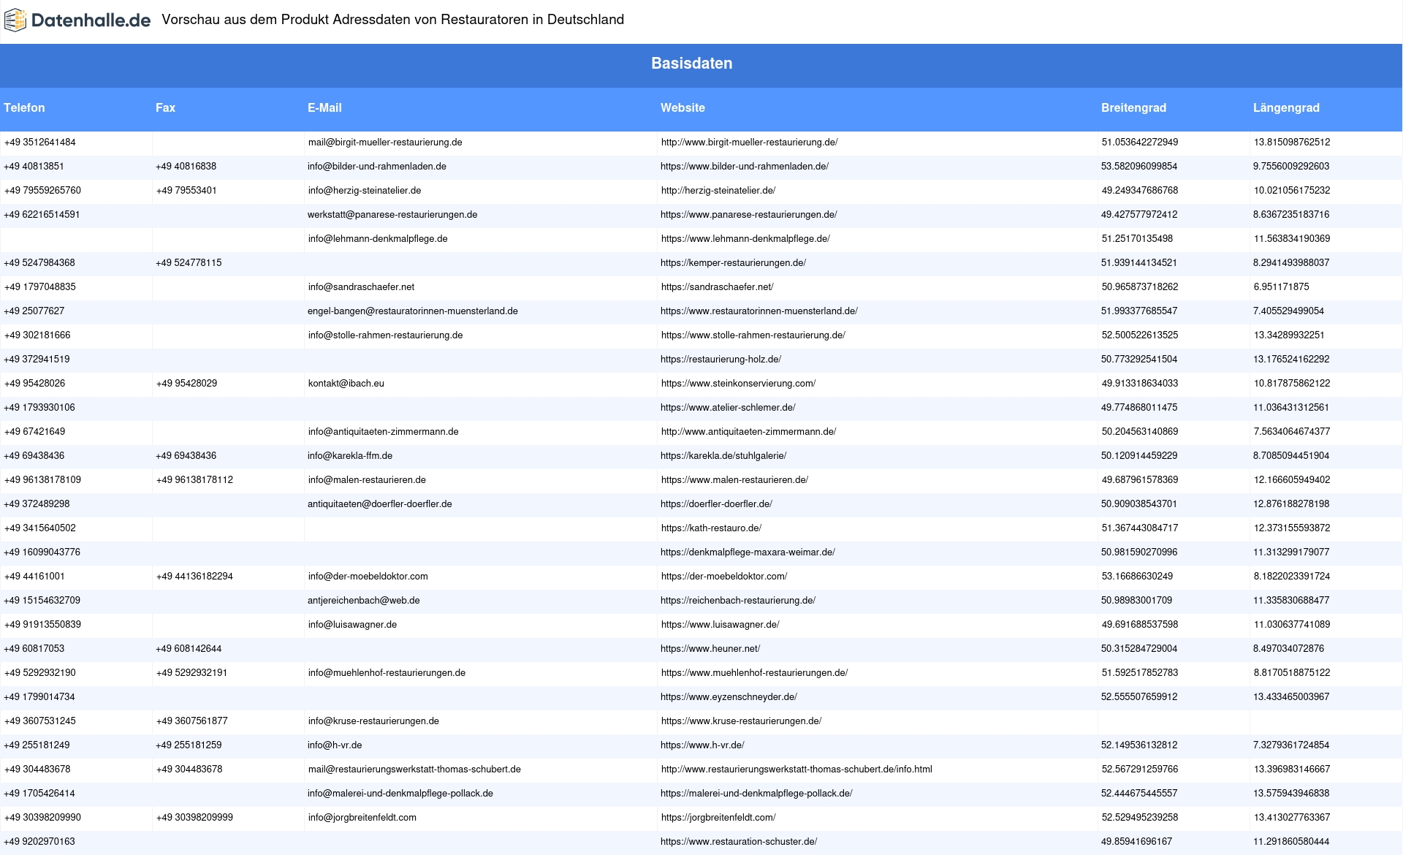Click email engel-bangen@restauratorinnen-muensterland.de

tap(413, 311)
